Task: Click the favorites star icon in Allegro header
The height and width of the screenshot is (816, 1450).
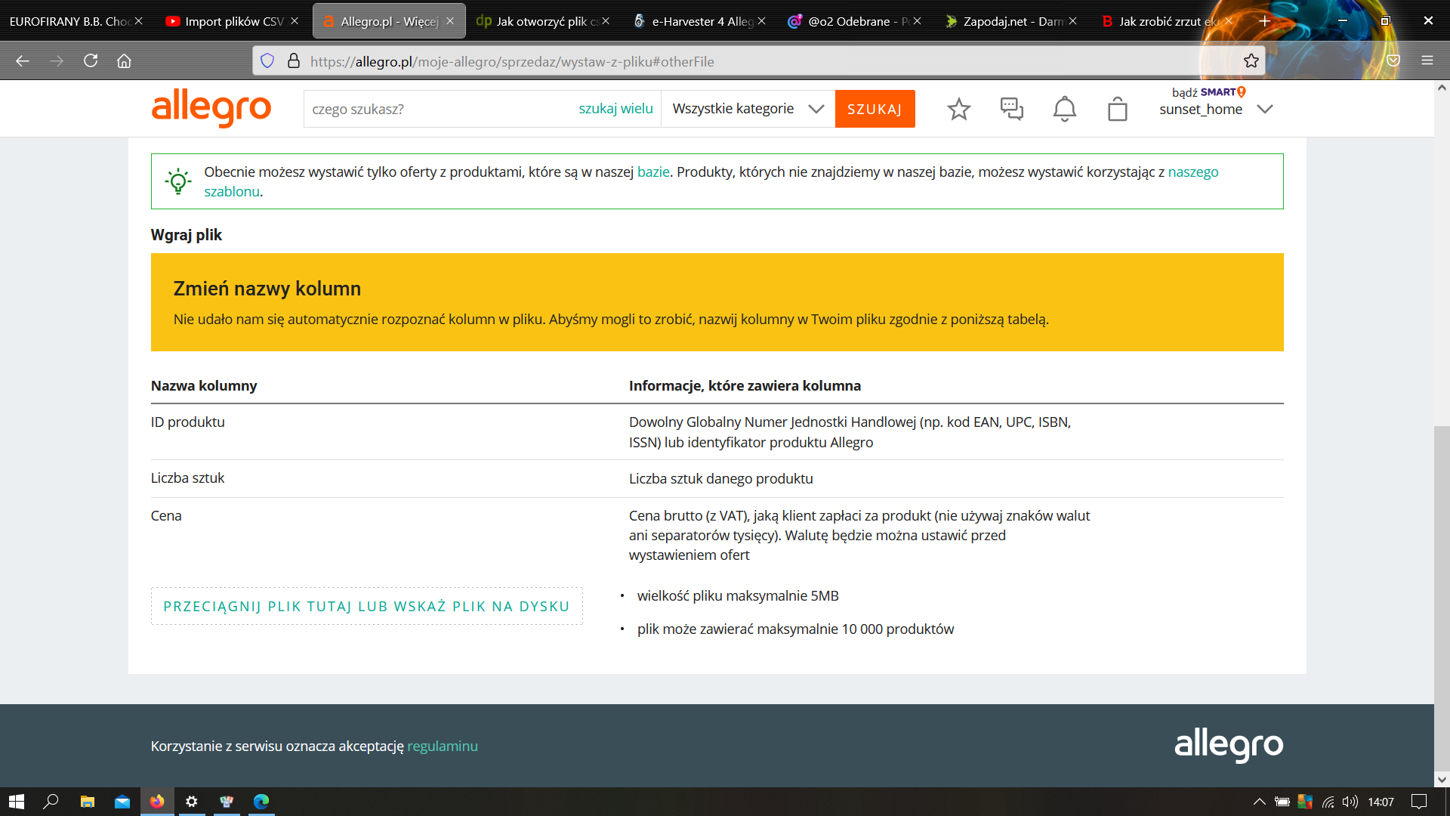Action: pos(958,109)
